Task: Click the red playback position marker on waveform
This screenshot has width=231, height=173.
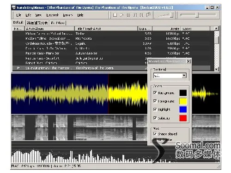Action: (108, 94)
